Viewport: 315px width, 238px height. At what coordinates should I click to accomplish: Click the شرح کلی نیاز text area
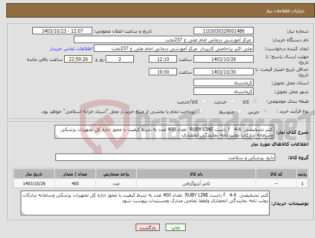tap(164, 132)
